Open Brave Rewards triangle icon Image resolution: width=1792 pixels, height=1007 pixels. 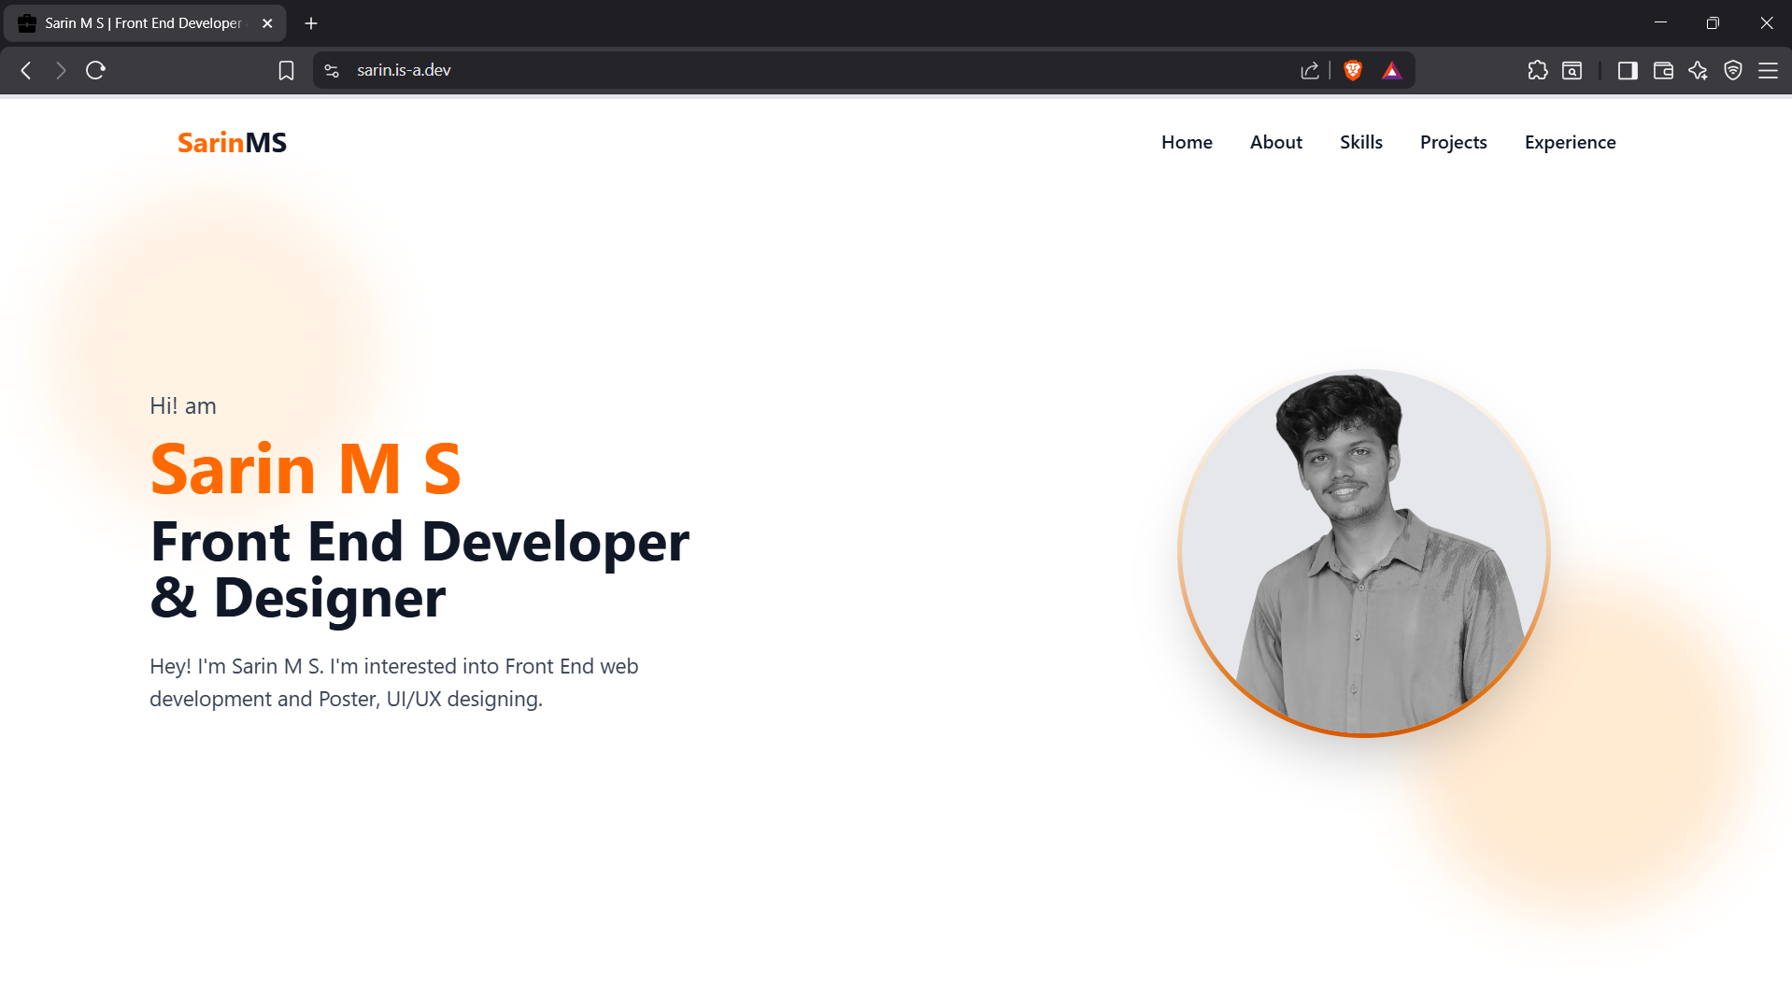[x=1392, y=70]
